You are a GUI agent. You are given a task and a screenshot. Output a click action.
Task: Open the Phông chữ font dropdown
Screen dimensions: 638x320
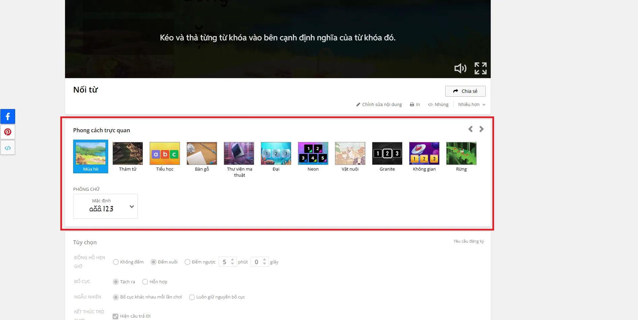coord(105,206)
